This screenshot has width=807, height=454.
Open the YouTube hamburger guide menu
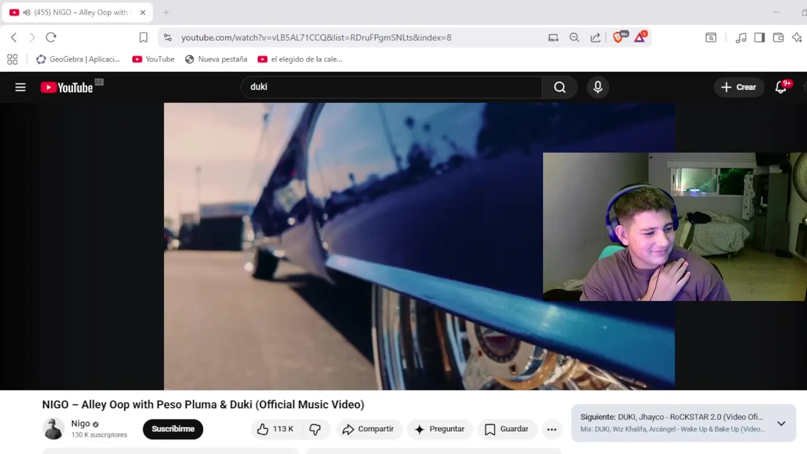(20, 88)
